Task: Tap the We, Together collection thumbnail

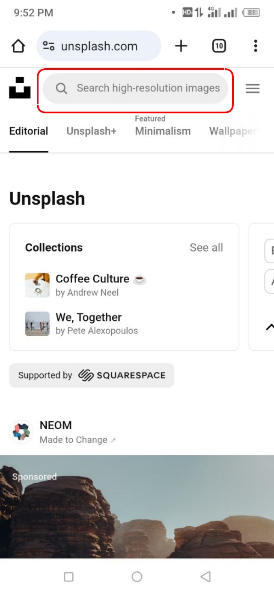Action: tap(37, 324)
